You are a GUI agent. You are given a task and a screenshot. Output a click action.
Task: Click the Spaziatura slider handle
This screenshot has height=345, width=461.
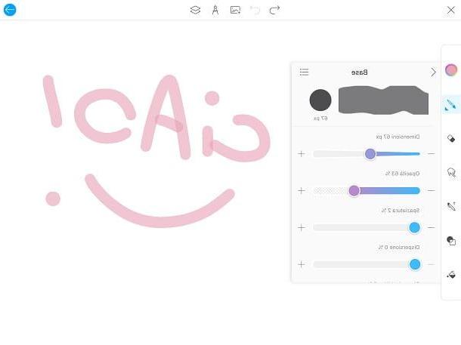415,227
